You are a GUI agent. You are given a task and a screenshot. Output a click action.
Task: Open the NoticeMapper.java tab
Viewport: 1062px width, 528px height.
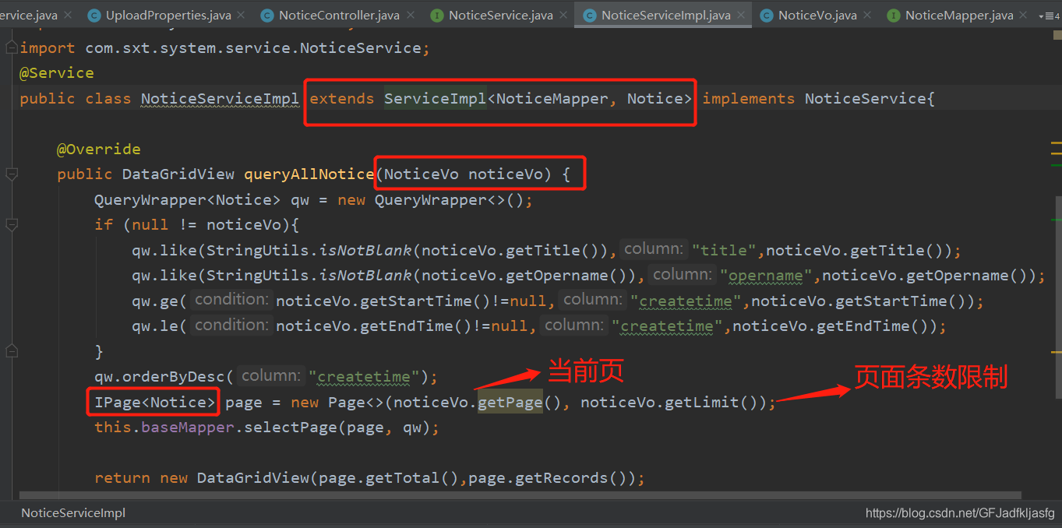959,15
